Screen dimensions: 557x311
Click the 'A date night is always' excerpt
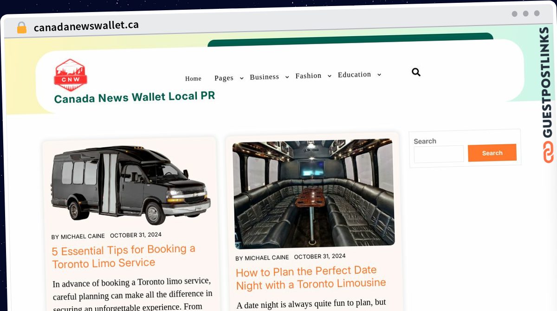pos(311,304)
